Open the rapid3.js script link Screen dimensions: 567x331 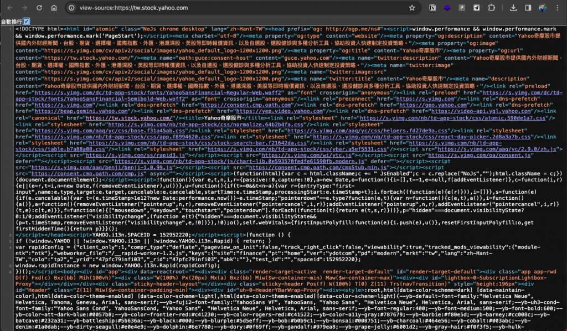pyautogui.click(x=135, y=155)
